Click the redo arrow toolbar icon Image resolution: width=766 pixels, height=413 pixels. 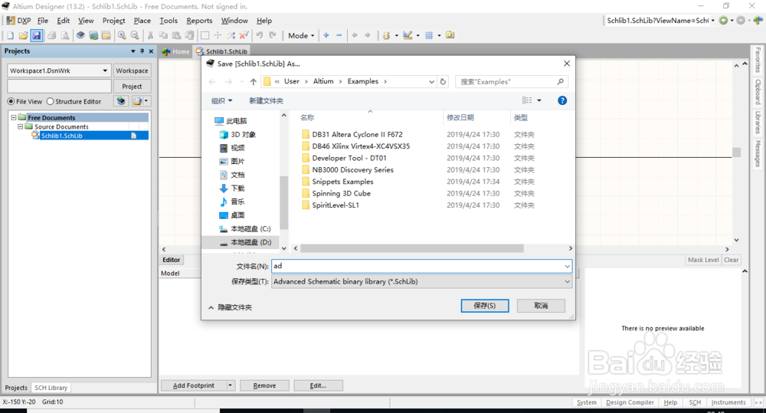(x=273, y=35)
